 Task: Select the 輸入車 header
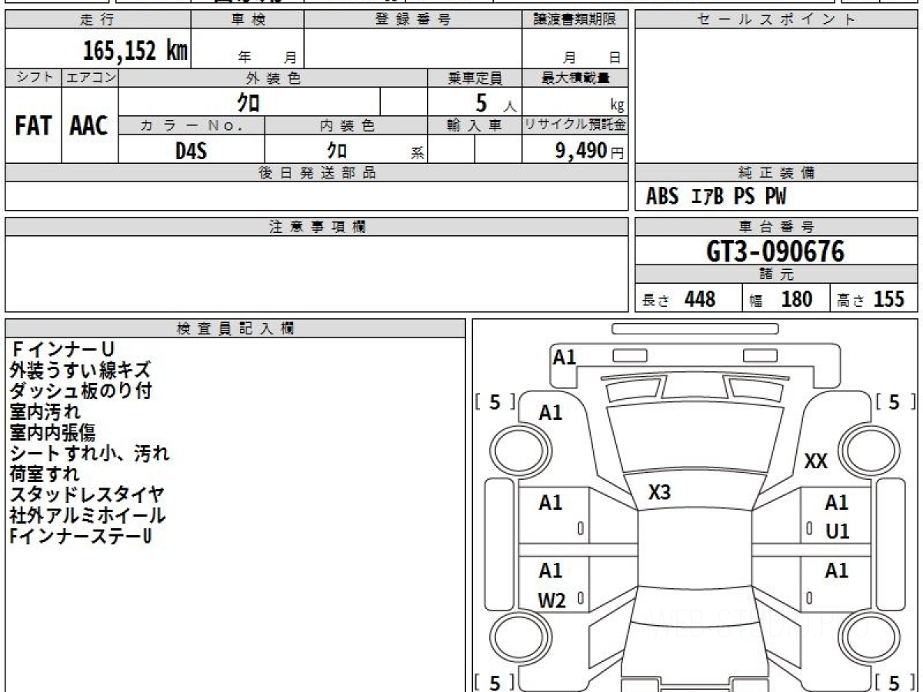click(x=475, y=126)
